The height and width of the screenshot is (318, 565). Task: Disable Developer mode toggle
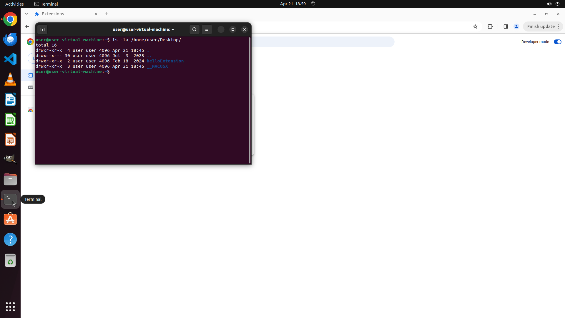pyautogui.click(x=557, y=42)
